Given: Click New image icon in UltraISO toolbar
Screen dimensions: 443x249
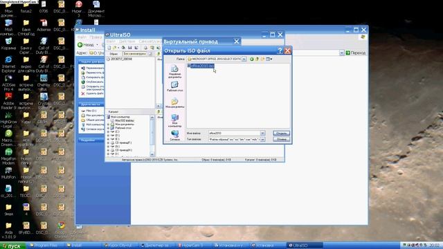Looking at the screenshot, I should click(109, 48).
